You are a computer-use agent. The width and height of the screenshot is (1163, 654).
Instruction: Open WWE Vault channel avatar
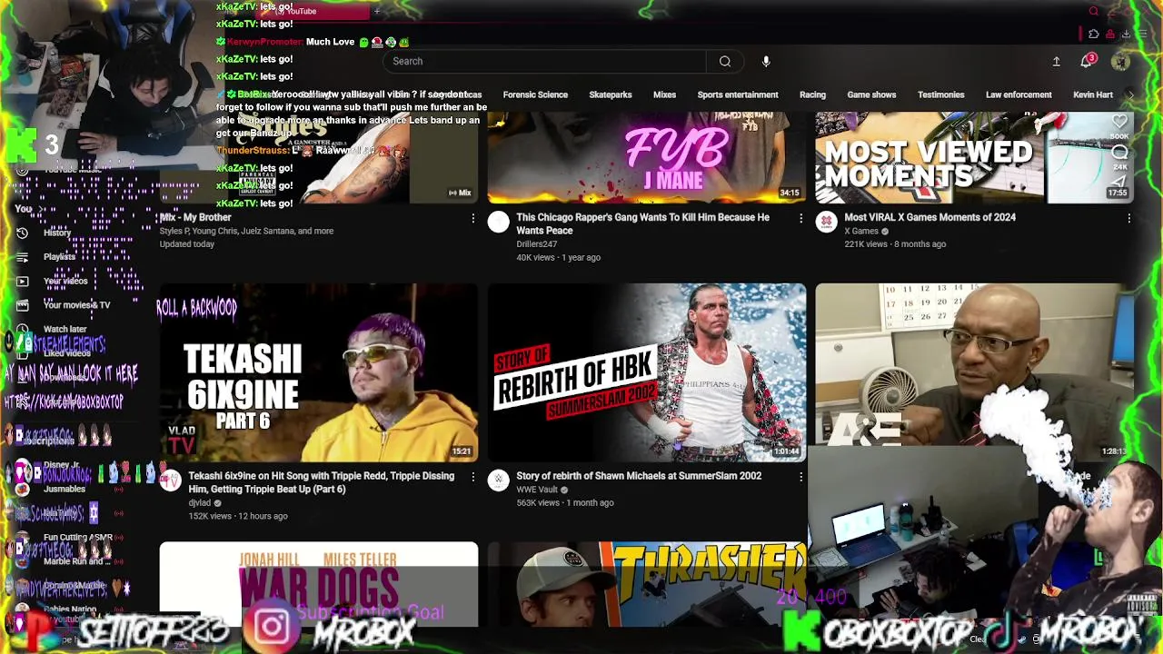pyautogui.click(x=498, y=481)
